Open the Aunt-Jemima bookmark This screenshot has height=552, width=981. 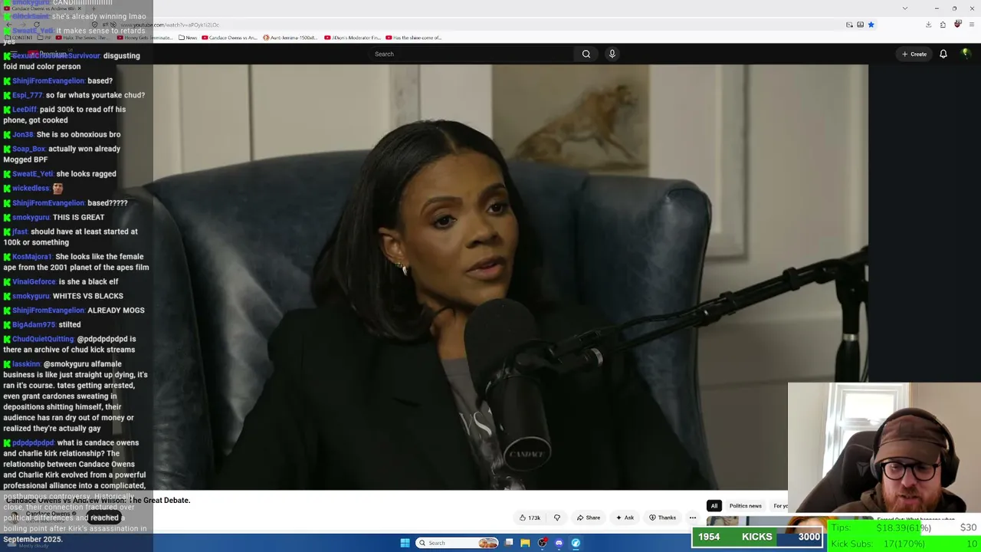(x=290, y=38)
